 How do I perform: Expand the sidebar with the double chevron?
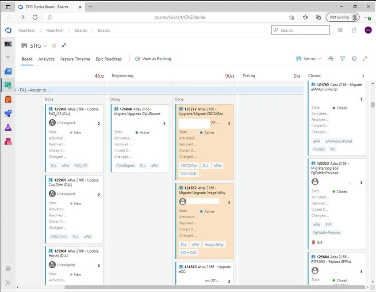(x=8, y=282)
